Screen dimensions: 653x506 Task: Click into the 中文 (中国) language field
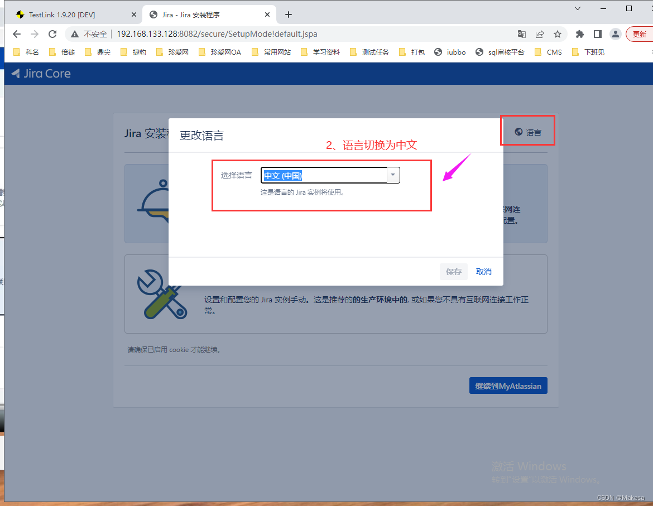point(324,175)
